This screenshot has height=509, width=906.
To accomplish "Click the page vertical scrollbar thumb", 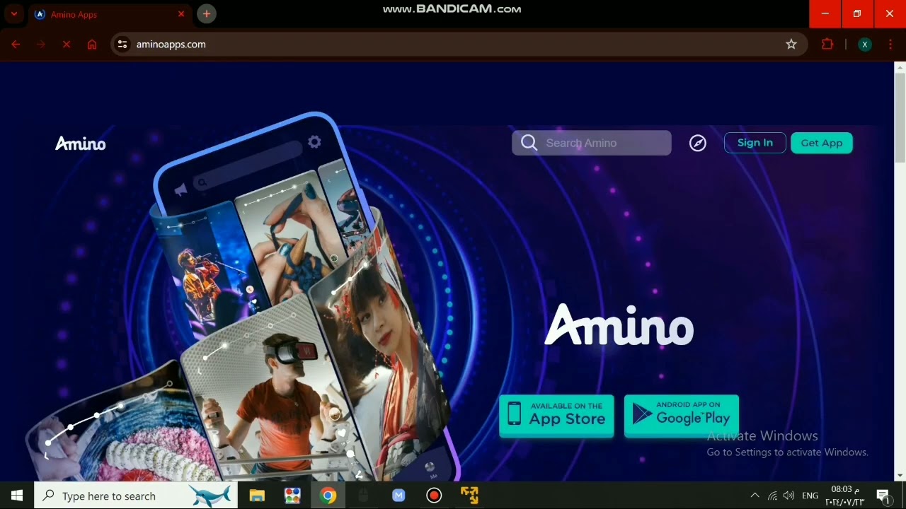I will click(900, 117).
